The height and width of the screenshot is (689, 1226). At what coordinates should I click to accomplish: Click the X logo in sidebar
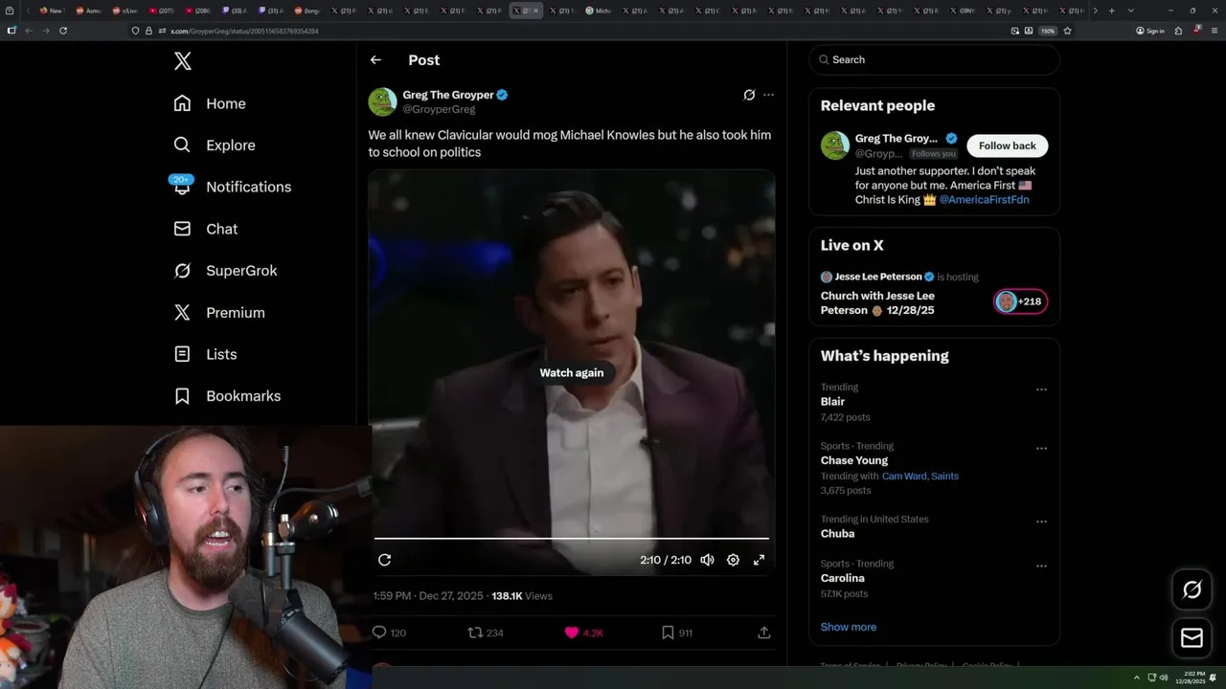click(183, 61)
